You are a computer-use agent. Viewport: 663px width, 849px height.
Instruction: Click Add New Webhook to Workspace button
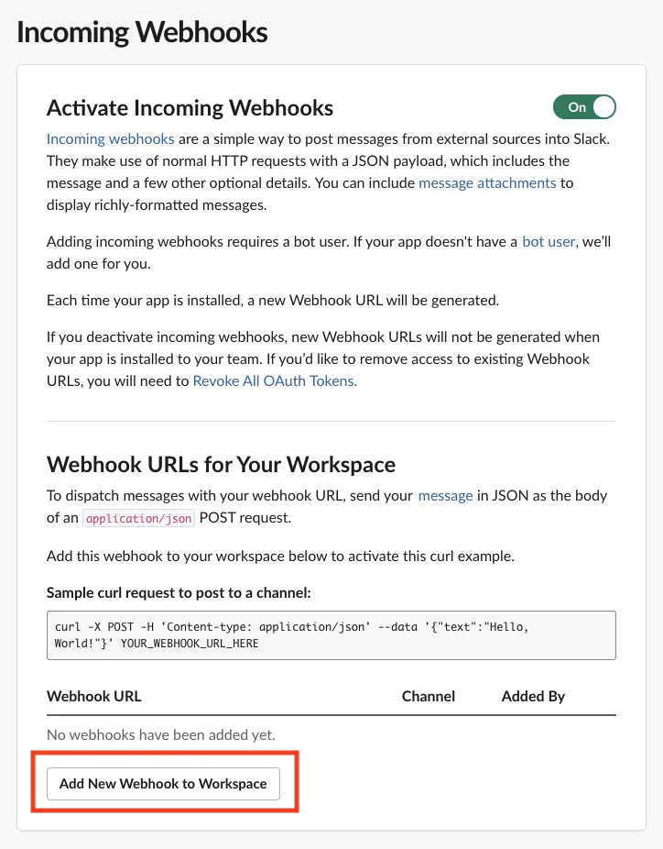[x=163, y=784]
